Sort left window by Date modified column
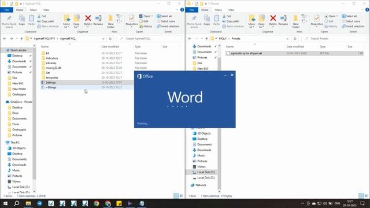This screenshot has width=370, height=208. (x=110, y=47)
